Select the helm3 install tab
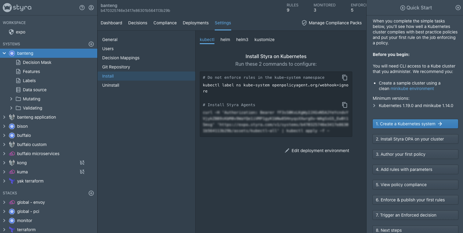The image size is (463, 233). (x=242, y=40)
